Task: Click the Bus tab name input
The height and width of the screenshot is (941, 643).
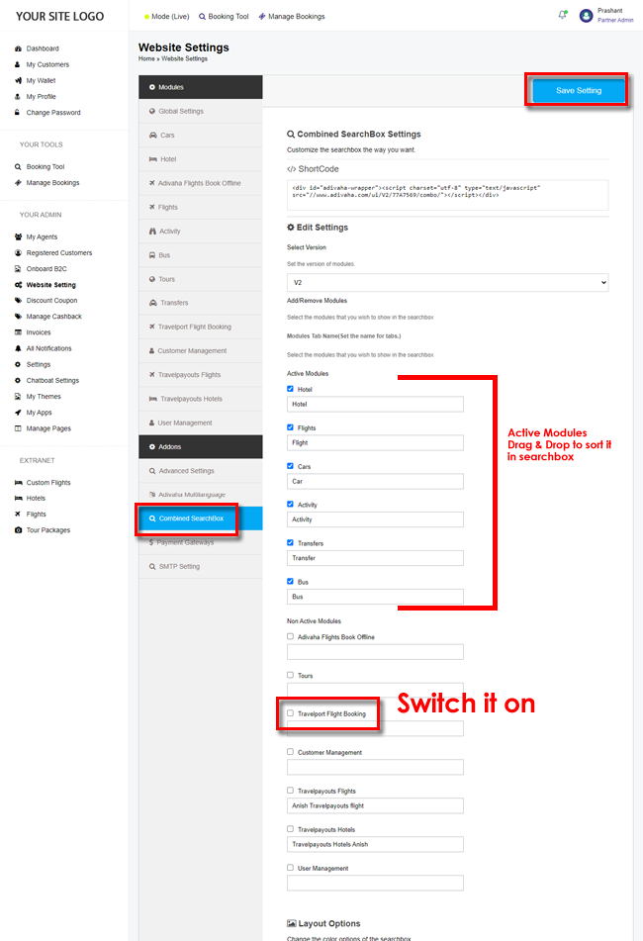Action: point(375,597)
